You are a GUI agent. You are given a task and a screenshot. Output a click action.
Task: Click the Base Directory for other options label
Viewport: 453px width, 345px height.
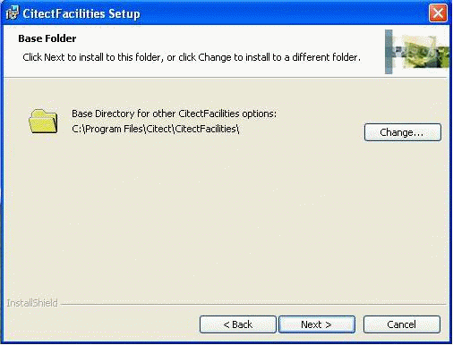click(x=175, y=114)
